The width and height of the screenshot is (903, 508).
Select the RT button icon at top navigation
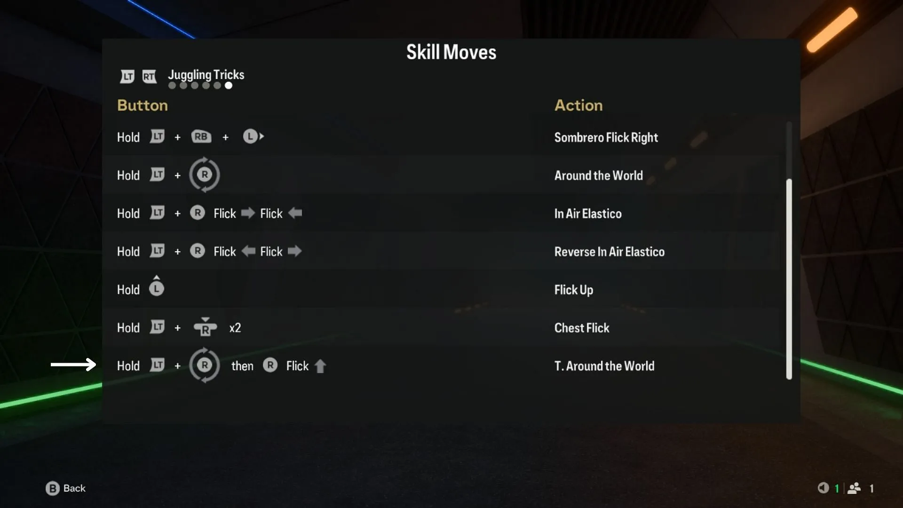[x=150, y=75]
